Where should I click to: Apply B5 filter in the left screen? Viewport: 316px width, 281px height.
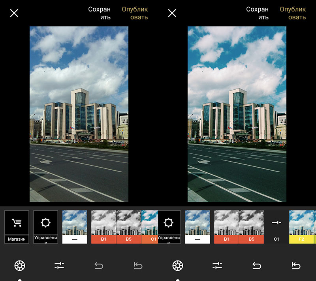(129, 227)
